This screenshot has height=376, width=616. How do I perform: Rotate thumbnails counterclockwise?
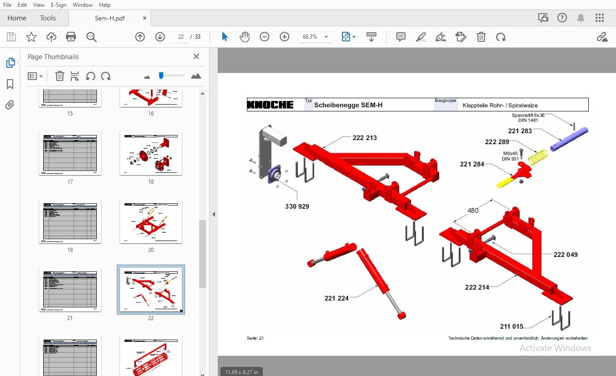tap(90, 76)
